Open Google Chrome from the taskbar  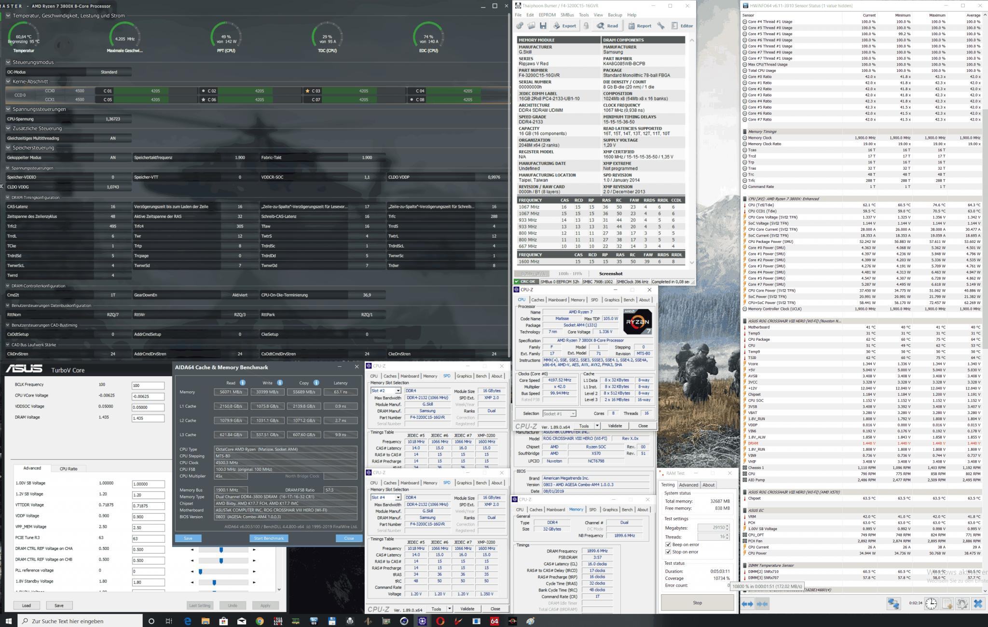pyautogui.click(x=260, y=621)
